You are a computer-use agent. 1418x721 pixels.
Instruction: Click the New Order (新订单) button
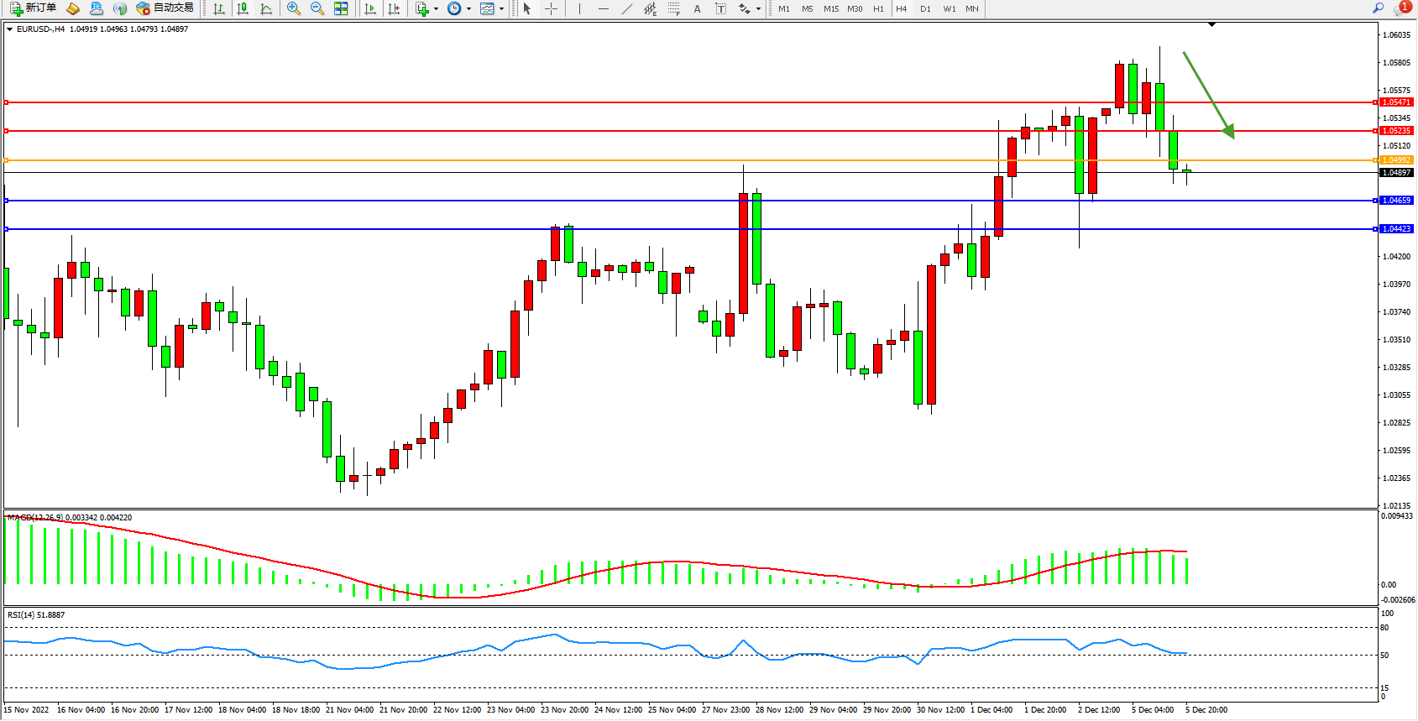pyautogui.click(x=34, y=8)
